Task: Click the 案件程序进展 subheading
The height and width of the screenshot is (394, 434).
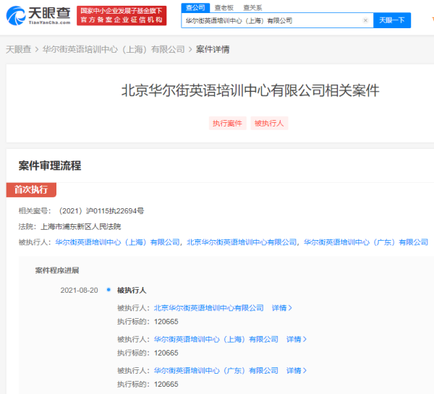Action: [x=57, y=270]
